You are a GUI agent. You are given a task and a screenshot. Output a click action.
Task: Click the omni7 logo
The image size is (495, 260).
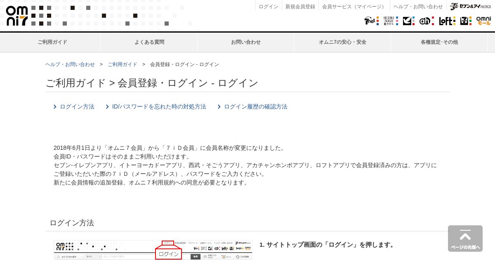click(x=17, y=16)
